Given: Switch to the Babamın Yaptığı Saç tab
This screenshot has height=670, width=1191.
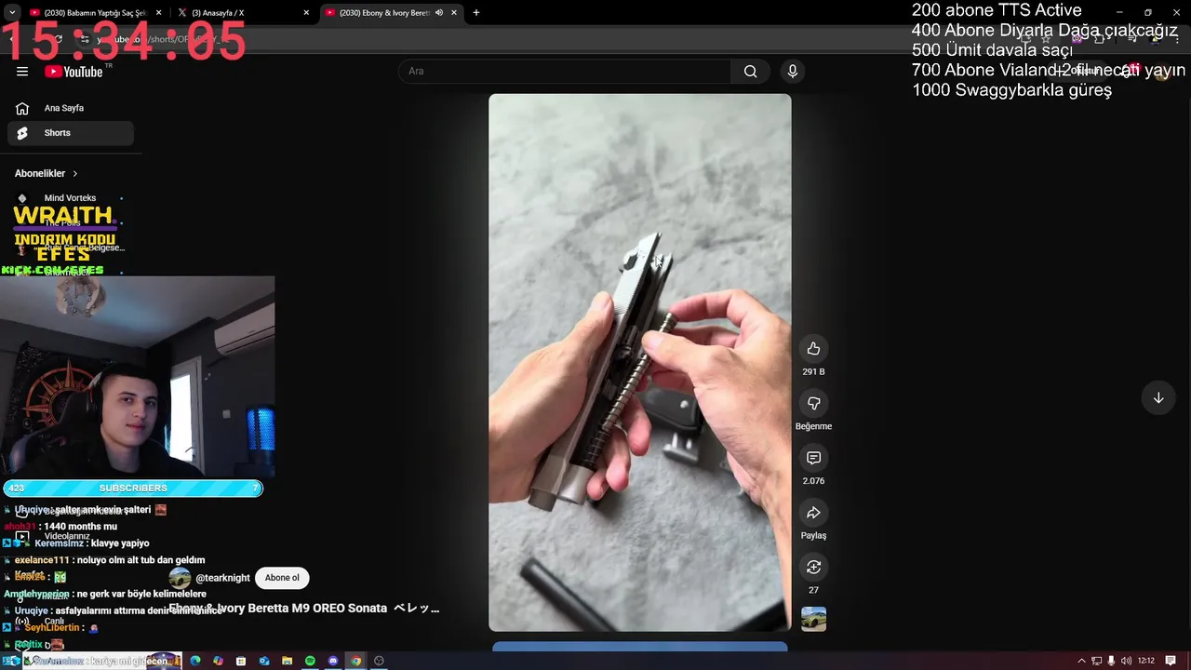Looking at the screenshot, I should (x=95, y=13).
